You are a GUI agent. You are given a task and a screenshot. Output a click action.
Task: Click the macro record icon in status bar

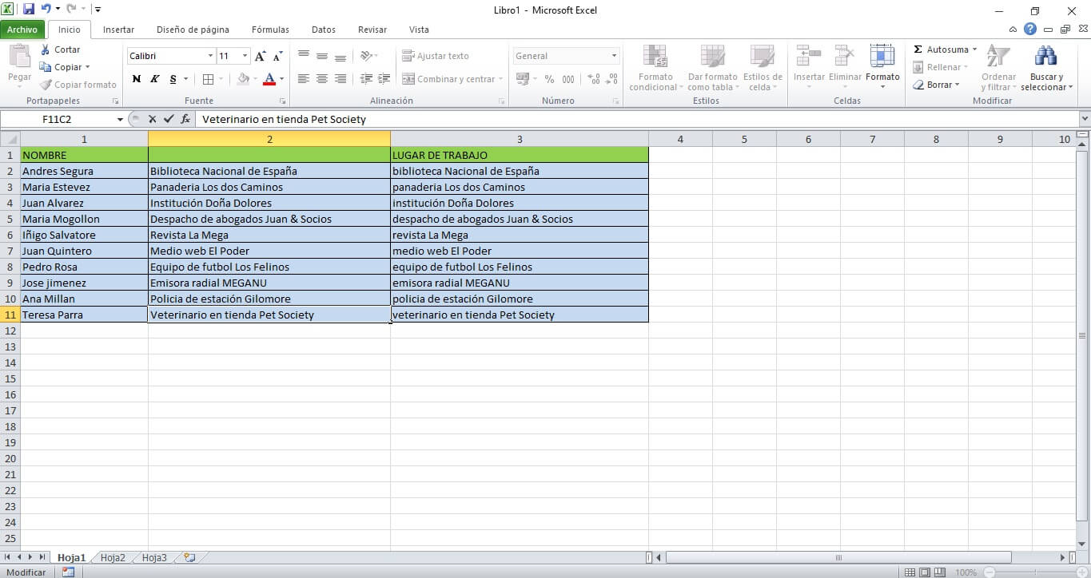click(x=68, y=572)
